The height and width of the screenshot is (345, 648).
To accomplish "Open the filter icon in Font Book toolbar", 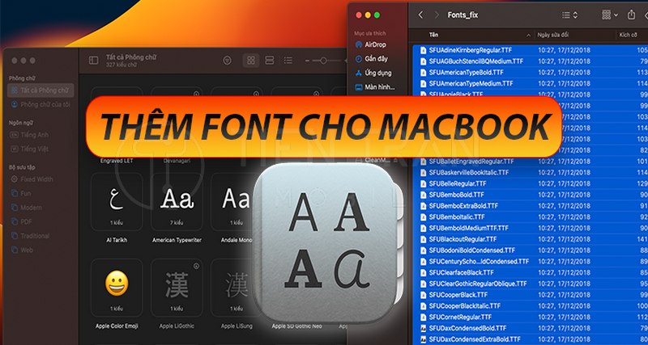I will click(228, 61).
